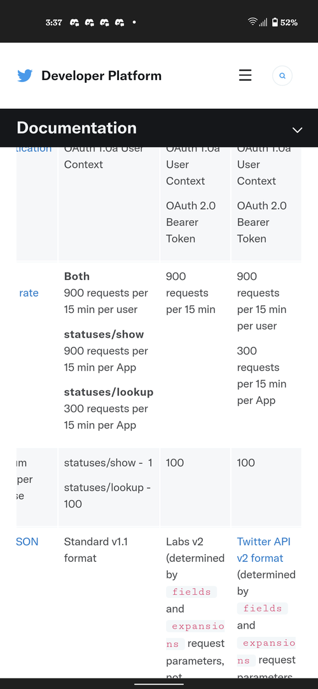This screenshot has width=318, height=689.
Task: Tap the Twitter bird logo
Action: (x=25, y=76)
